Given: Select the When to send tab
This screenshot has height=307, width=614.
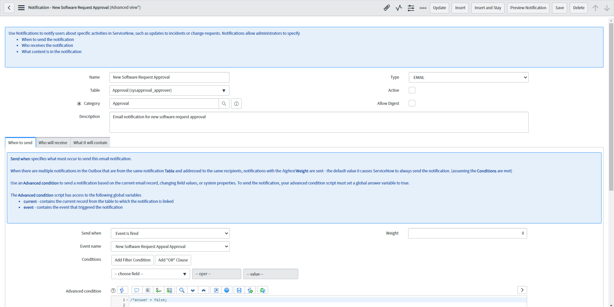Looking at the screenshot, I should pyautogui.click(x=20, y=143).
